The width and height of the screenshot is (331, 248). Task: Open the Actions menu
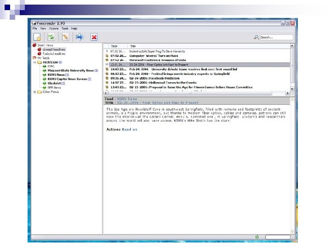tap(54, 28)
